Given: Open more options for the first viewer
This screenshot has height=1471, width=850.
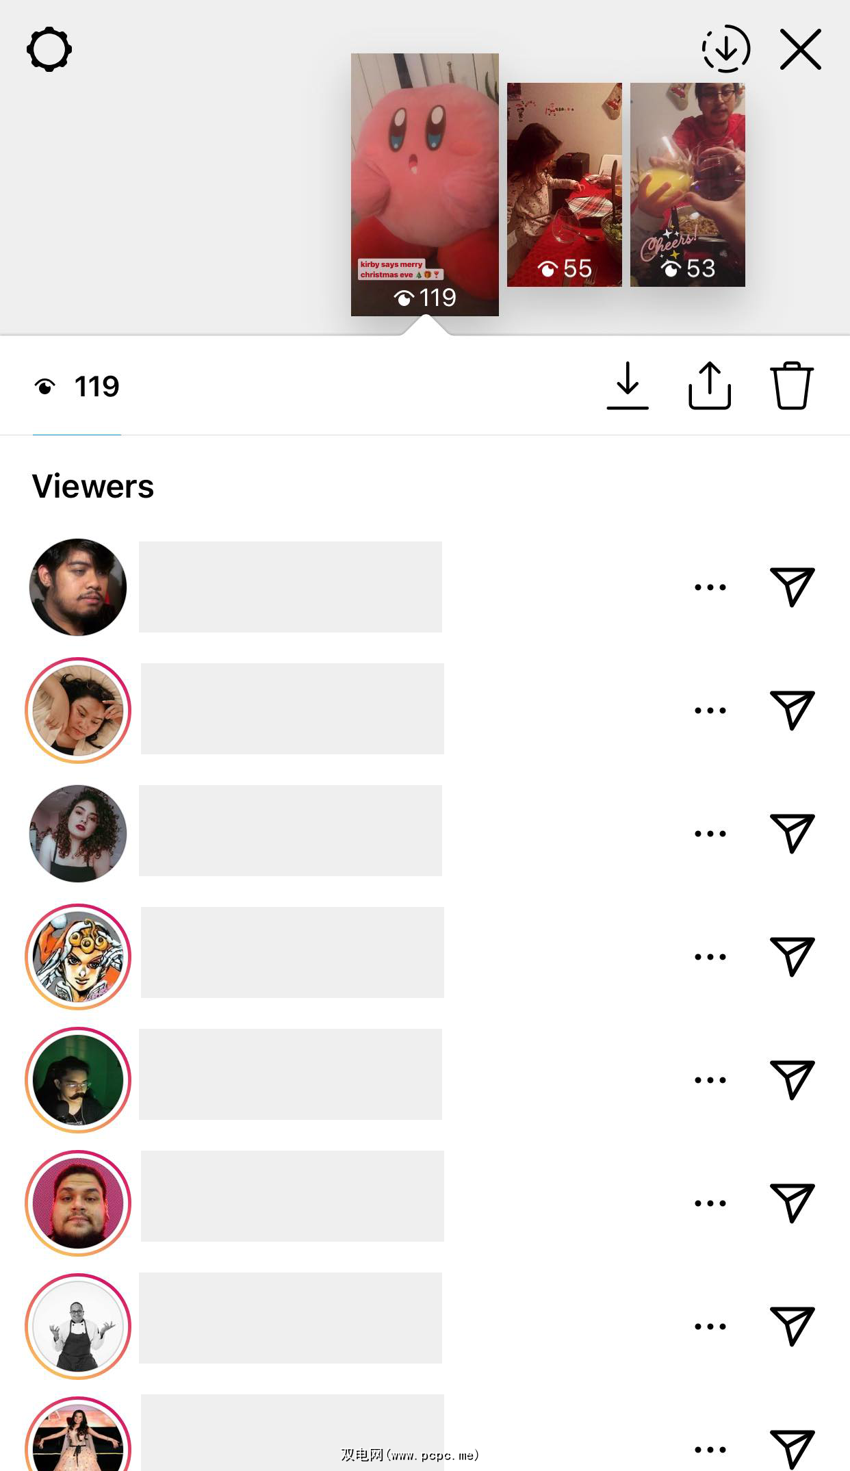Looking at the screenshot, I should pos(710,587).
